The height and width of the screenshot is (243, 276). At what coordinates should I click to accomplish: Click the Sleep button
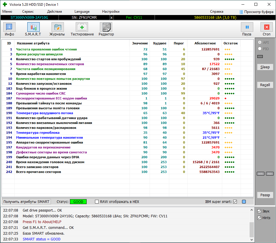(265, 67)
